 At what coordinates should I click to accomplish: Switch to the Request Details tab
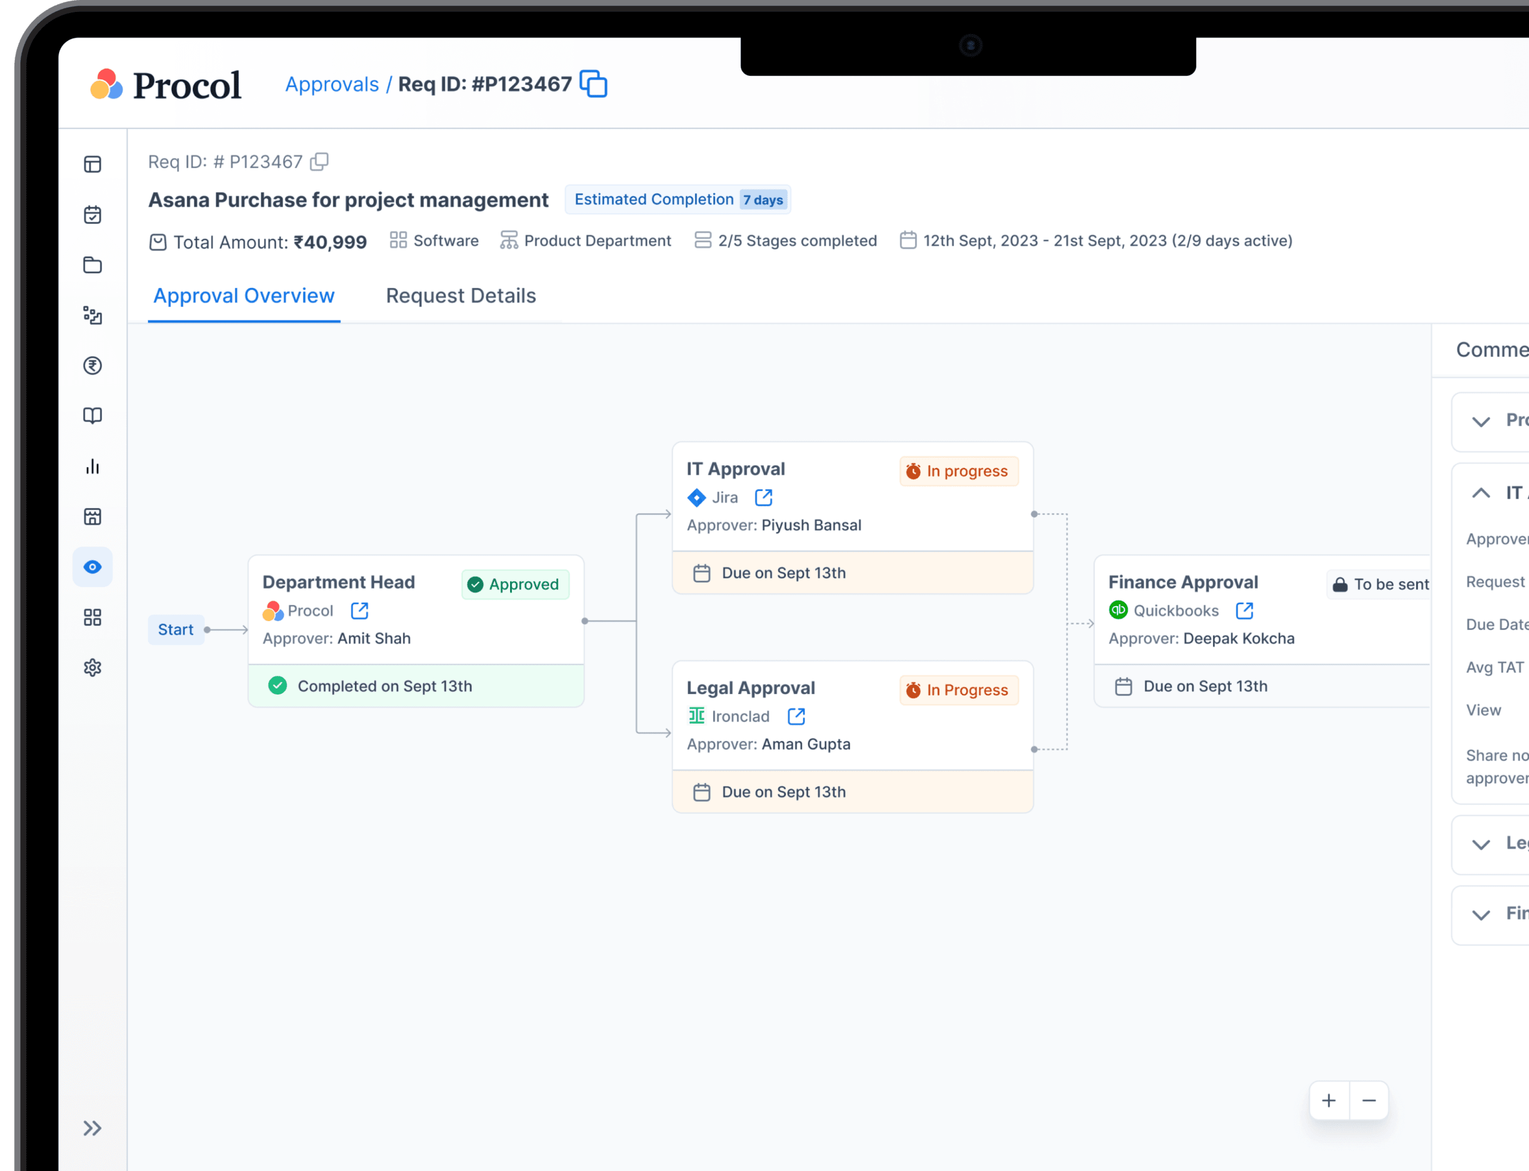tap(460, 295)
